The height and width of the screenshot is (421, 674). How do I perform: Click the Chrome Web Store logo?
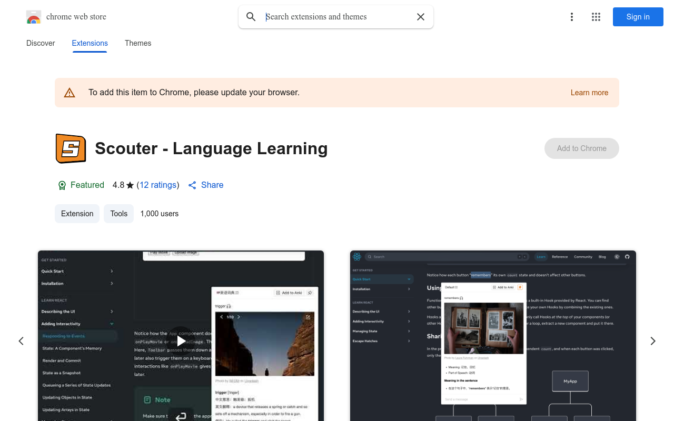pos(34,17)
